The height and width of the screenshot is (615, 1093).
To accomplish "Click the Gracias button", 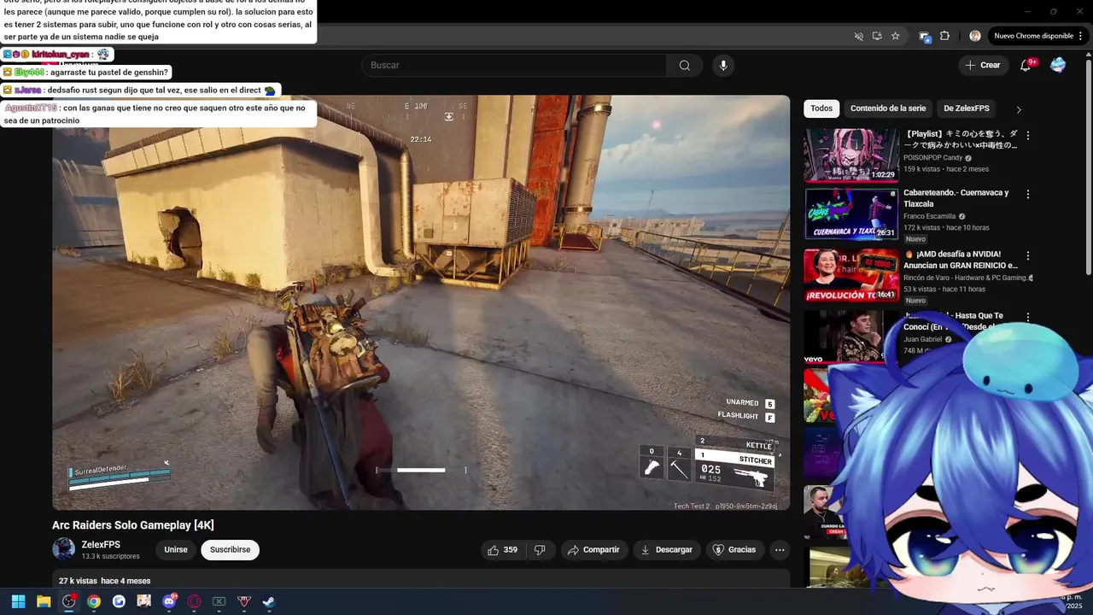I will 734,550.
